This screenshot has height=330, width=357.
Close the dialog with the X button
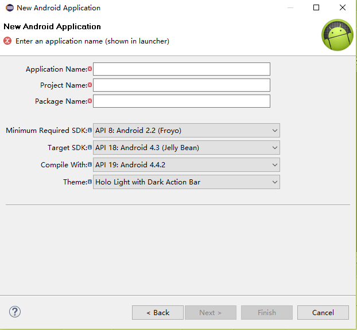[343, 7]
